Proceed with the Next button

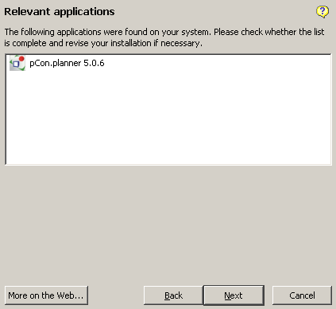234,295
